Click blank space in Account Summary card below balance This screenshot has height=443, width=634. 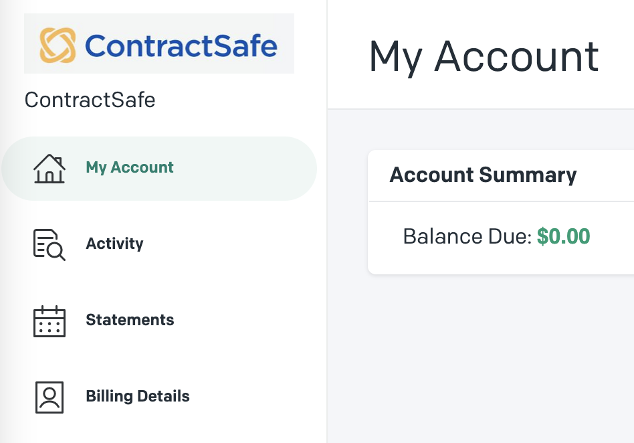(501, 261)
